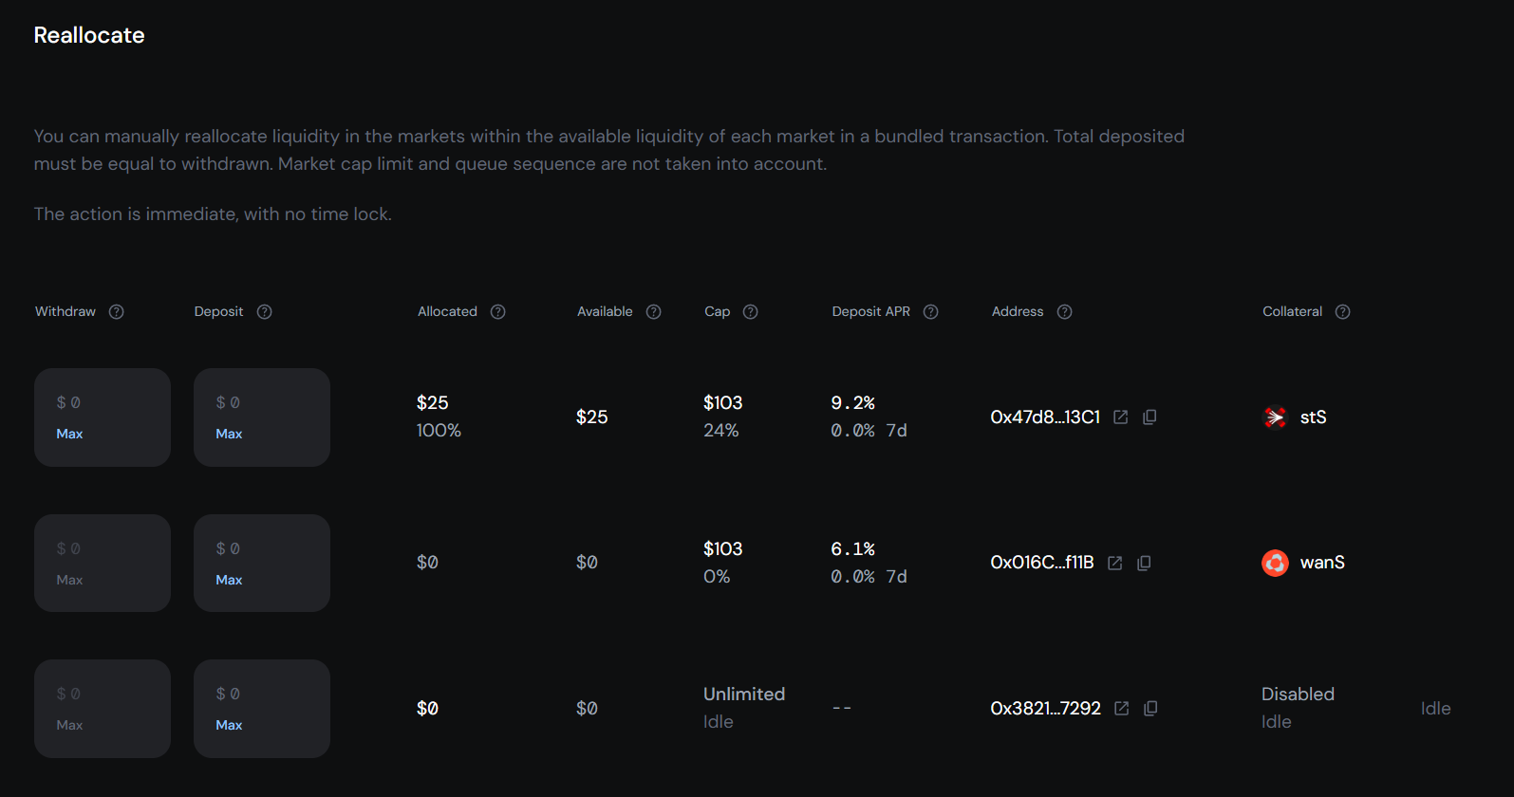Click the wanS token icon
Viewport: 1514px width, 797px height.
1275,562
